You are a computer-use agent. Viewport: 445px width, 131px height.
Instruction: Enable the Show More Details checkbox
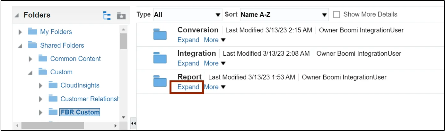point(336,14)
